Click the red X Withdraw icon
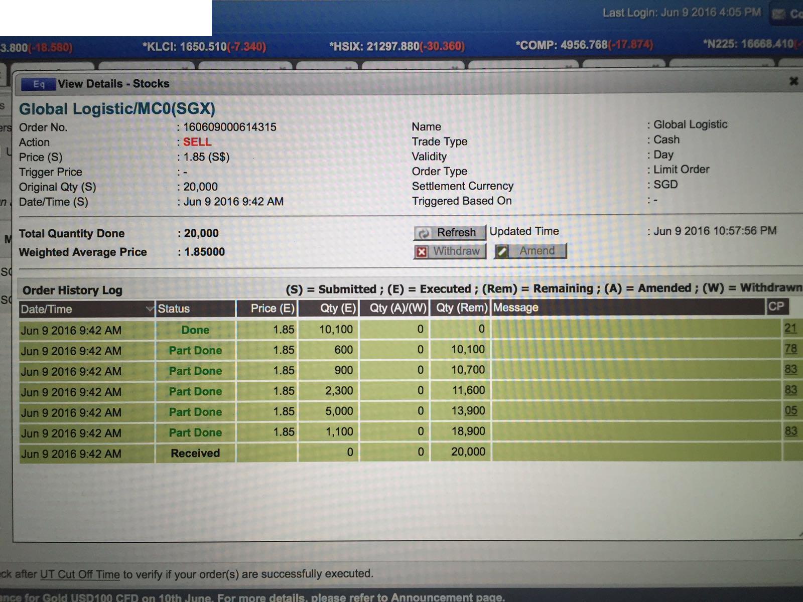Image resolution: width=803 pixels, height=602 pixels. 422,252
